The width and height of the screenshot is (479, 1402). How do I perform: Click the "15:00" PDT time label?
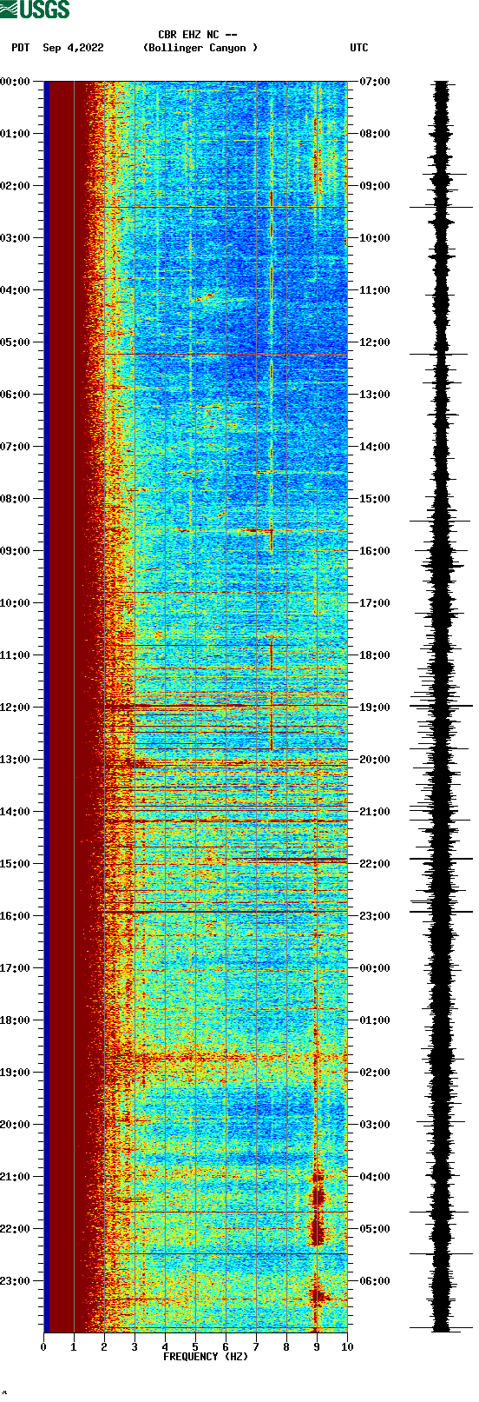tap(15, 864)
